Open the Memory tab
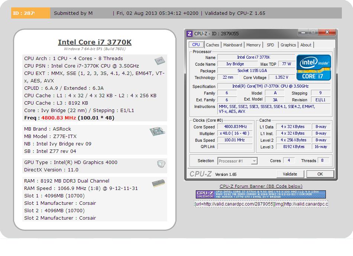The width and height of the screenshot is (353, 256). pyautogui.click(x=253, y=45)
